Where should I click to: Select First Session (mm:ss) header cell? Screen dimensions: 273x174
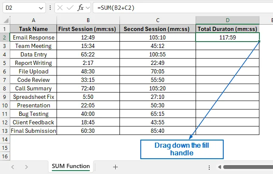click(x=88, y=29)
